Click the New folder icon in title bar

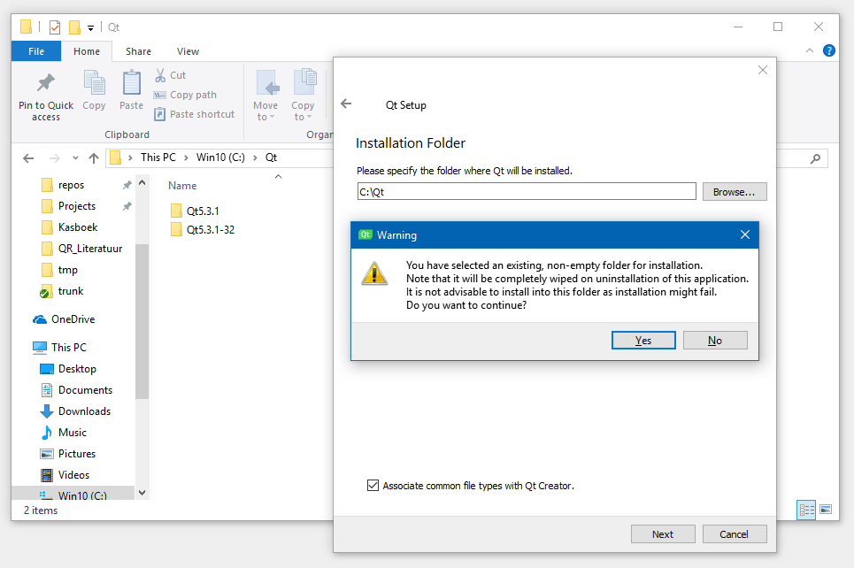[74, 27]
